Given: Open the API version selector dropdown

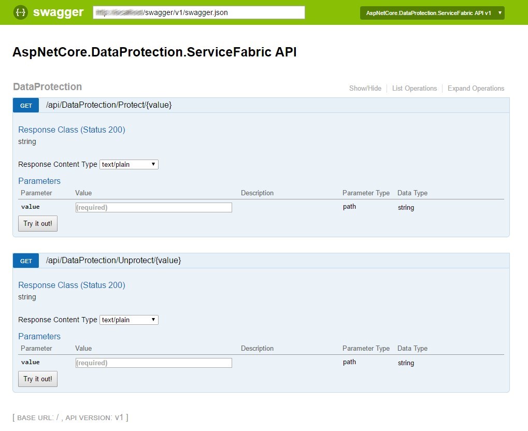Looking at the screenshot, I should 432,13.
